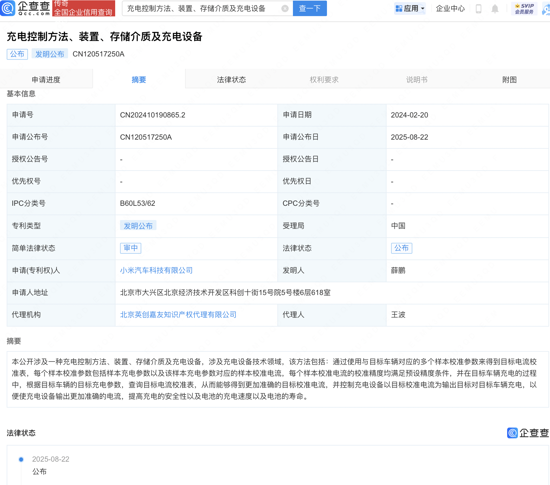Click the 公布 tag in 法律状态 row
Viewport: 550px width, 485px height.
point(401,248)
